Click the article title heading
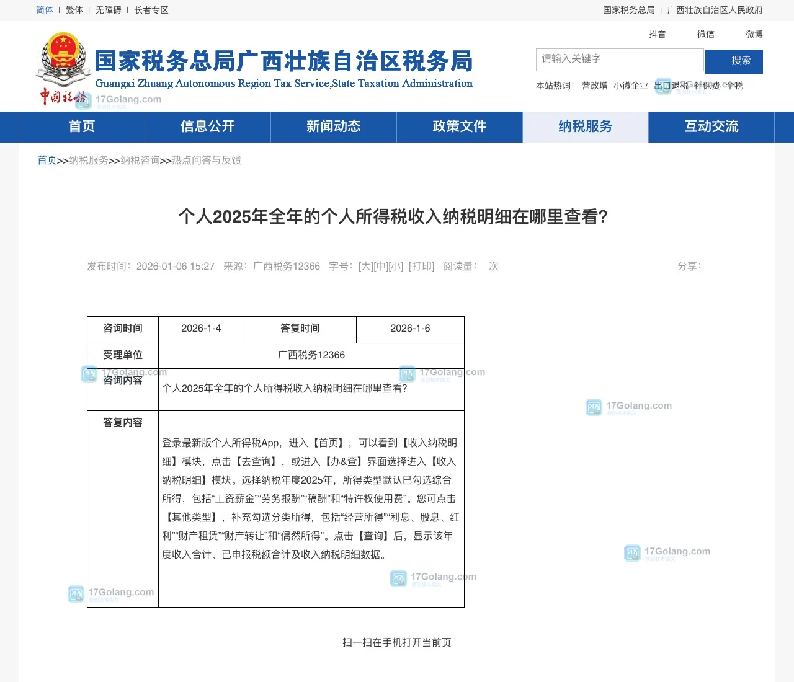 [393, 216]
